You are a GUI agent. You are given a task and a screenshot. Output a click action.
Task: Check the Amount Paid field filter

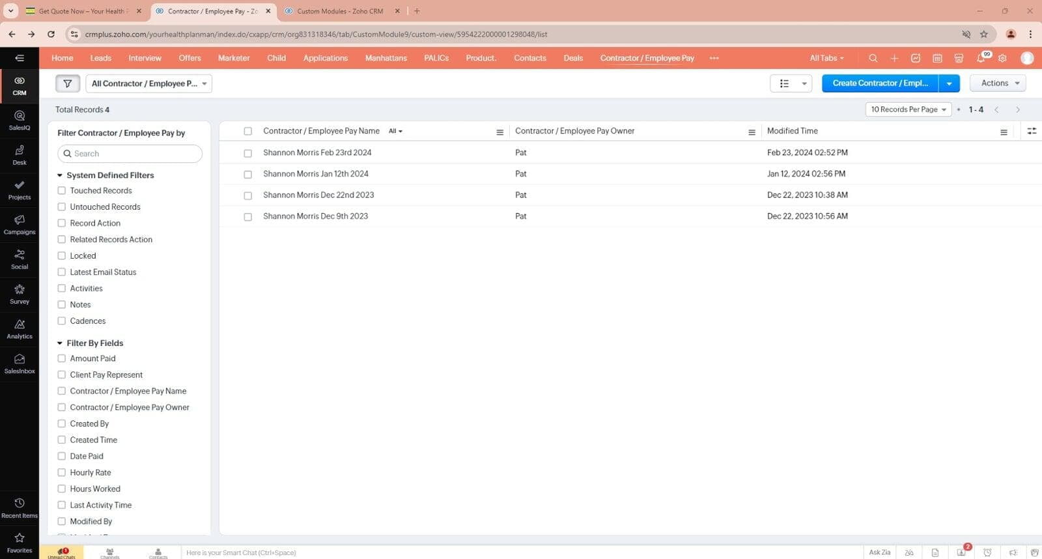[62, 358]
